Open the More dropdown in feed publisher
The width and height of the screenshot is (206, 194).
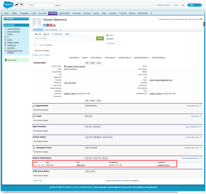pos(68,34)
